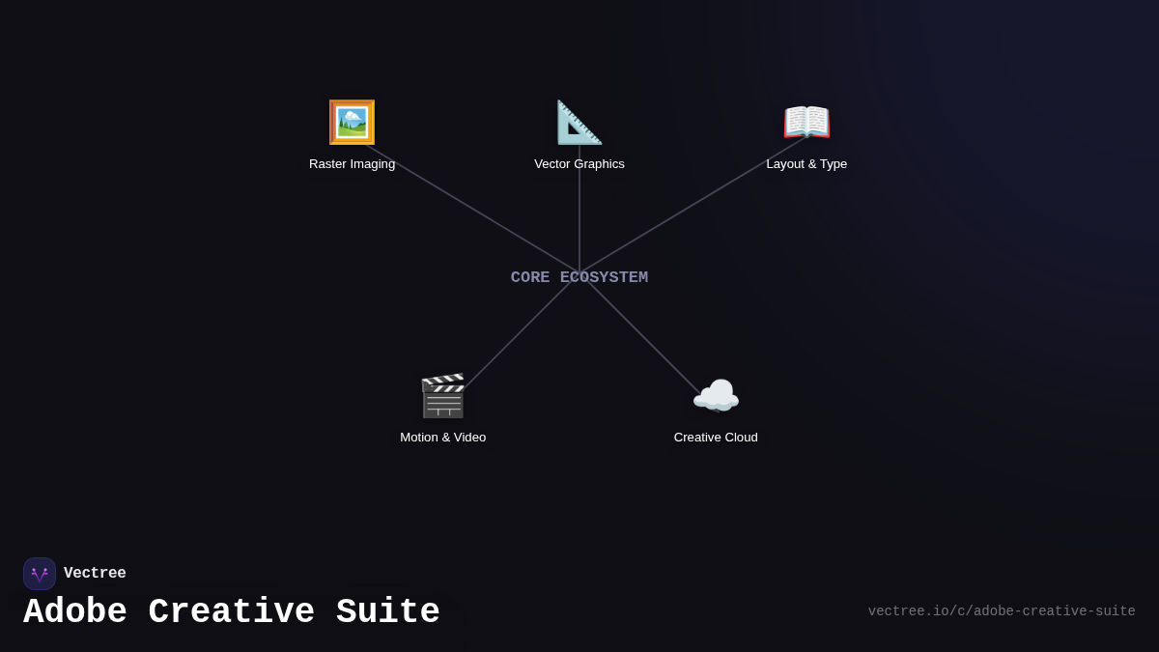Screen dimensions: 1159x652
Task: Select the Layout & Type node label
Action: pyautogui.click(x=806, y=163)
